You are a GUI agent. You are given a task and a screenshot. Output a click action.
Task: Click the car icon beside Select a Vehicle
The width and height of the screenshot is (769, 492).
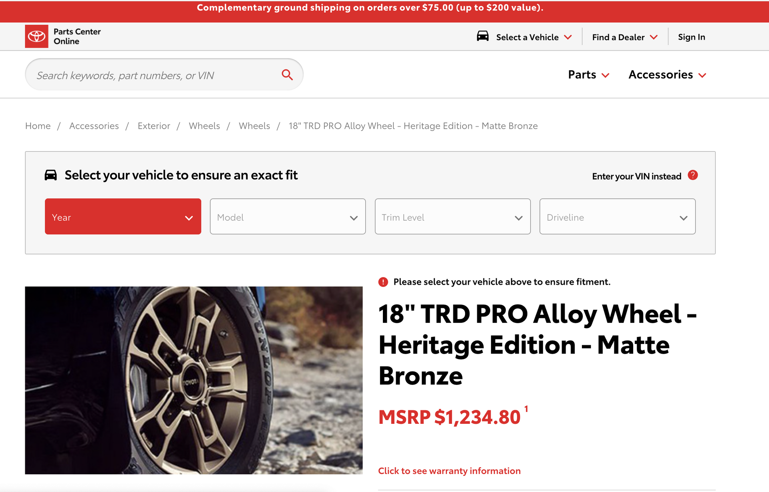click(x=483, y=36)
